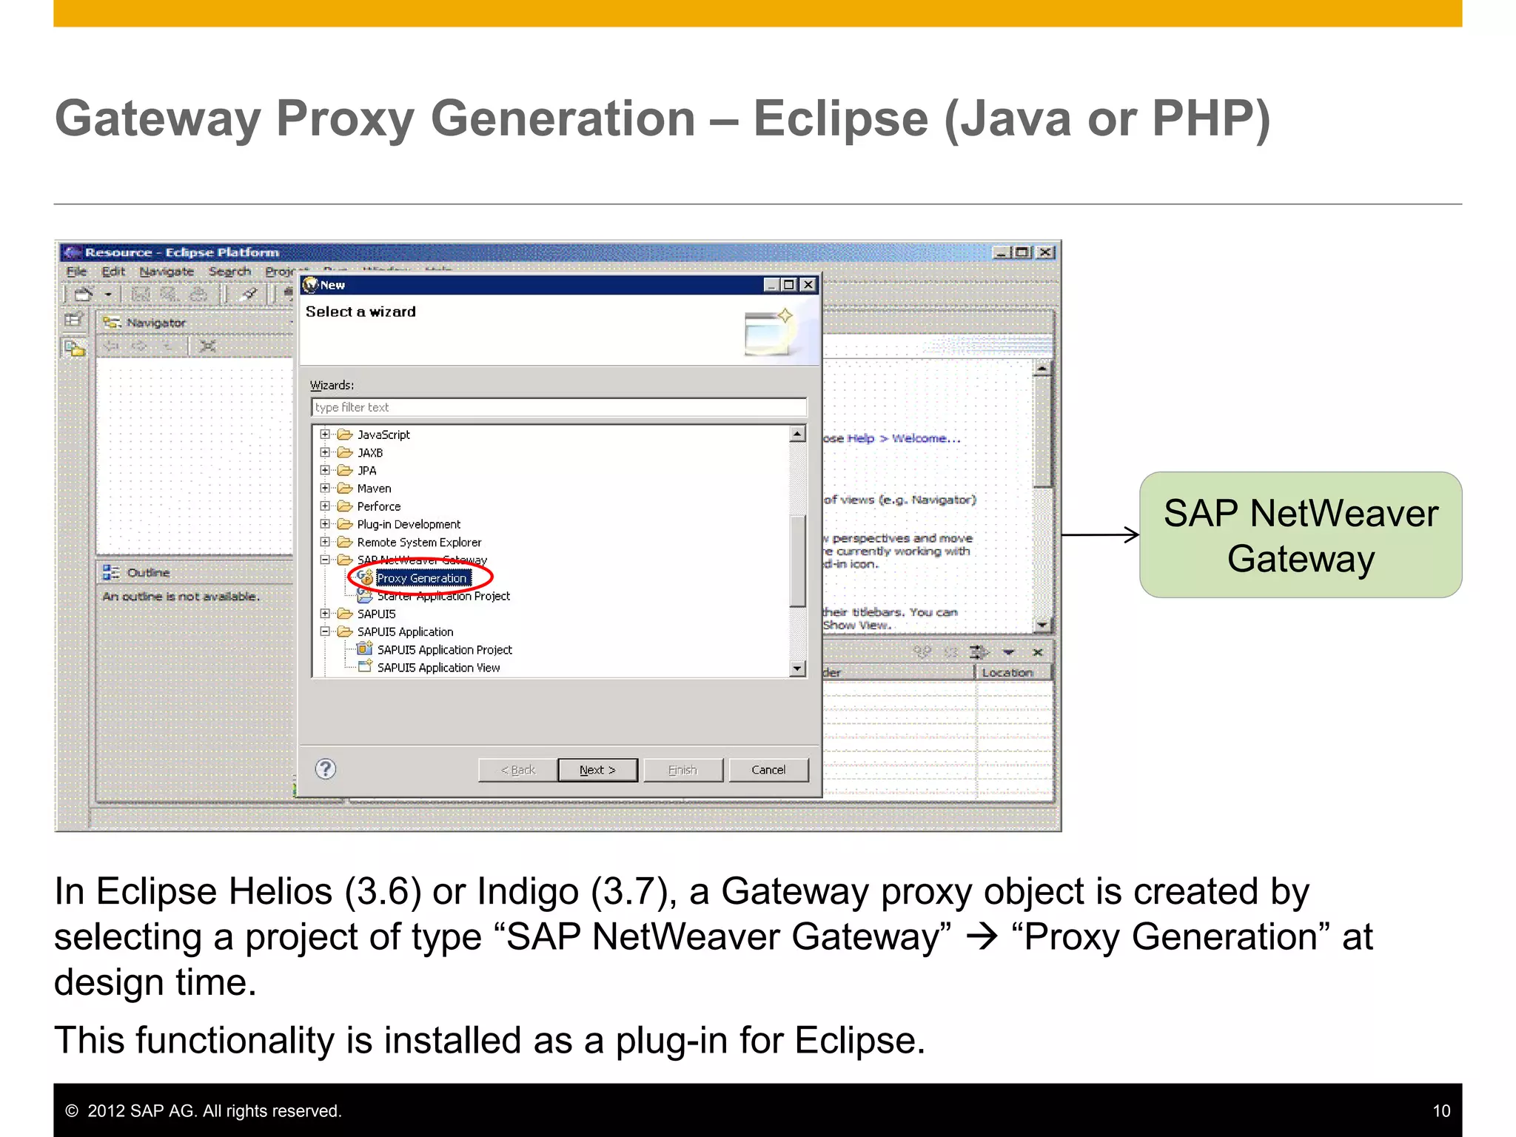Click the Resource perspective icon
The width and height of the screenshot is (1516, 1137).
(75, 348)
